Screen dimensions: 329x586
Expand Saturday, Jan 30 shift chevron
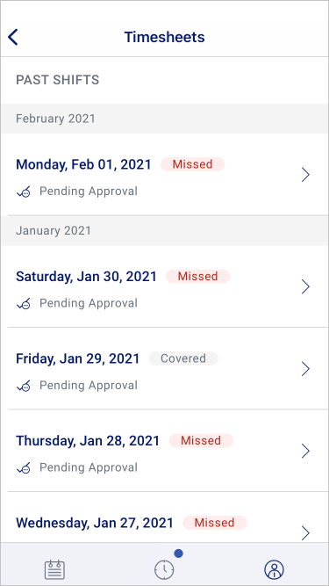[305, 286]
